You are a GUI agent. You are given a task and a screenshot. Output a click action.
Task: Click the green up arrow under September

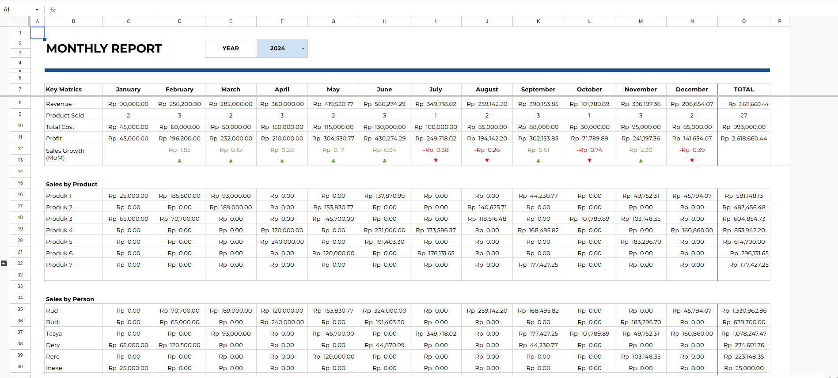coord(538,161)
